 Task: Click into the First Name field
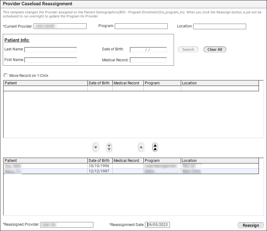coord(51,60)
